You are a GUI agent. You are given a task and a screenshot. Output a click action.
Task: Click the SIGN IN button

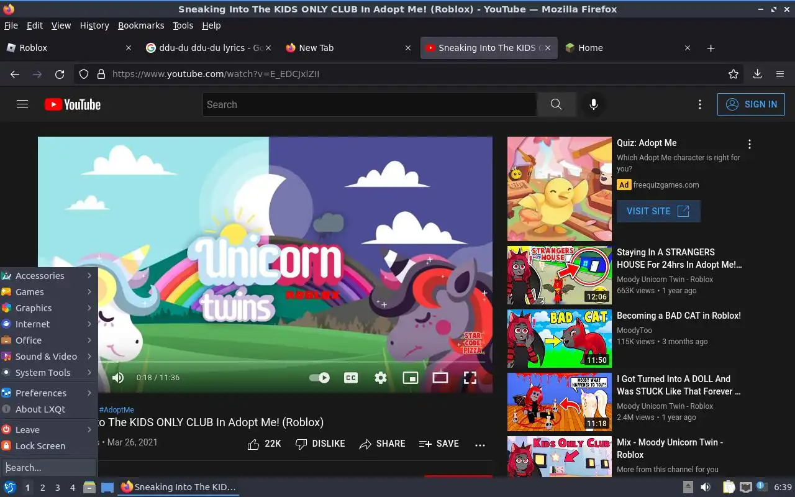[x=751, y=104]
